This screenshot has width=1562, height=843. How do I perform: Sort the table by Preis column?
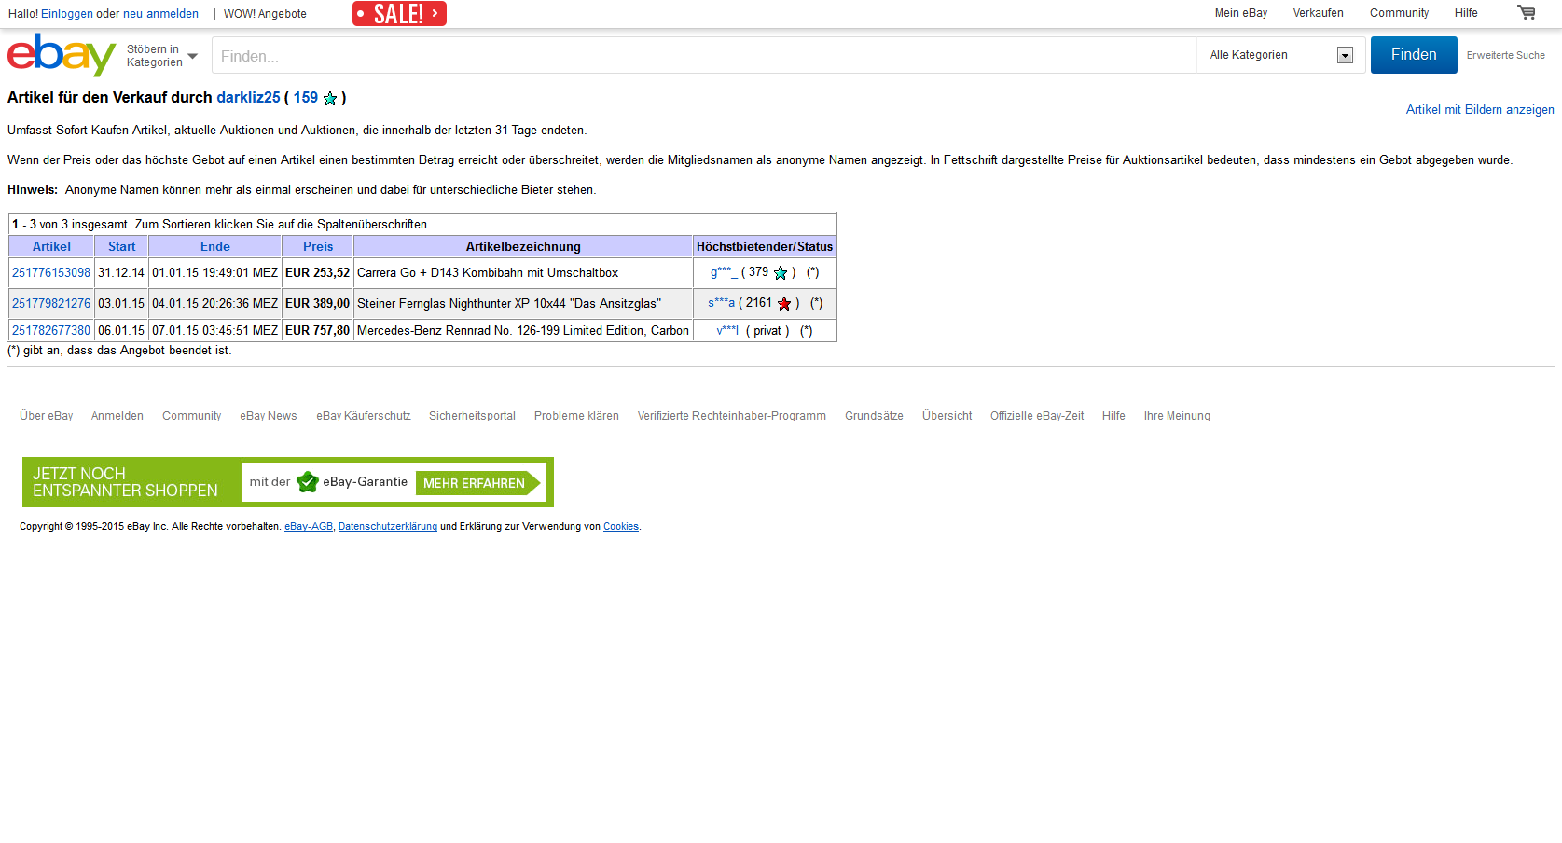(x=317, y=247)
